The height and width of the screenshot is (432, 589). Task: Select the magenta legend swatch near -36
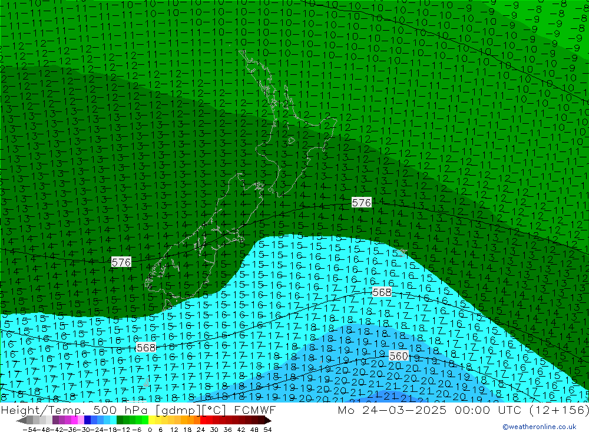(x=74, y=420)
